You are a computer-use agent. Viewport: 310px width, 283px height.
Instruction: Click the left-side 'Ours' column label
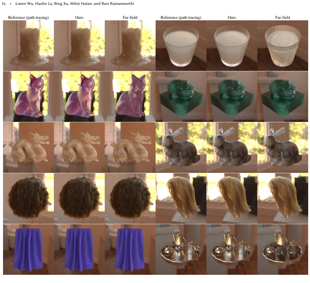point(79,17)
